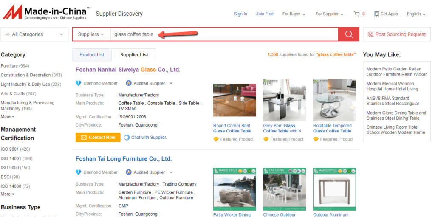Click Featured Product gem under Round Corner Bent
The width and height of the screenshot is (435, 217).
point(216,139)
